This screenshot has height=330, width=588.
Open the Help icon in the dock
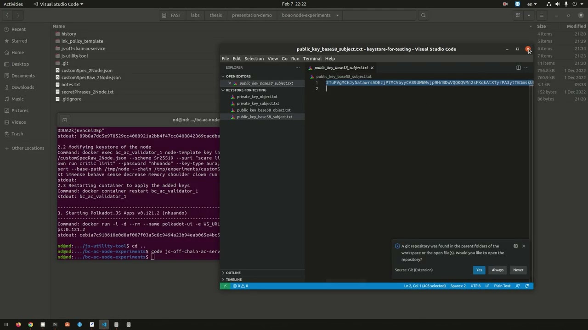[x=79, y=324]
